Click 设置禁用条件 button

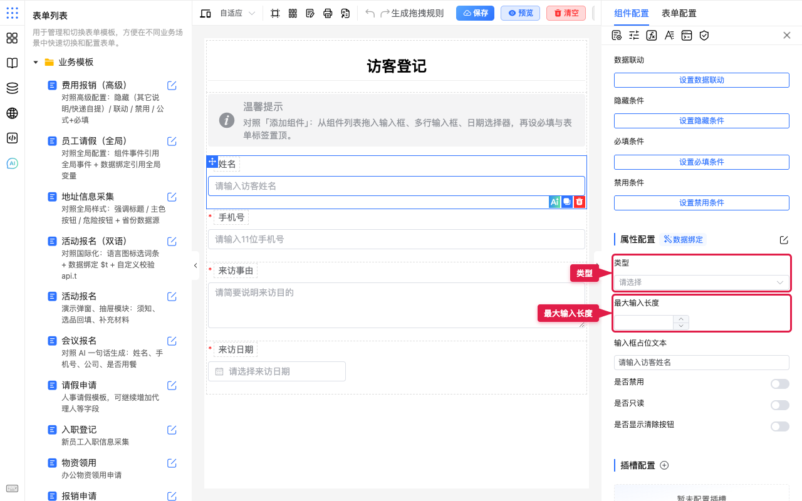click(x=702, y=203)
